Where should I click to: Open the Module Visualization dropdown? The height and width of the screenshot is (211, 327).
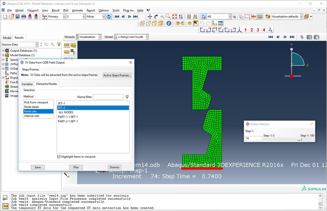pyautogui.click(x=100, y=37)
